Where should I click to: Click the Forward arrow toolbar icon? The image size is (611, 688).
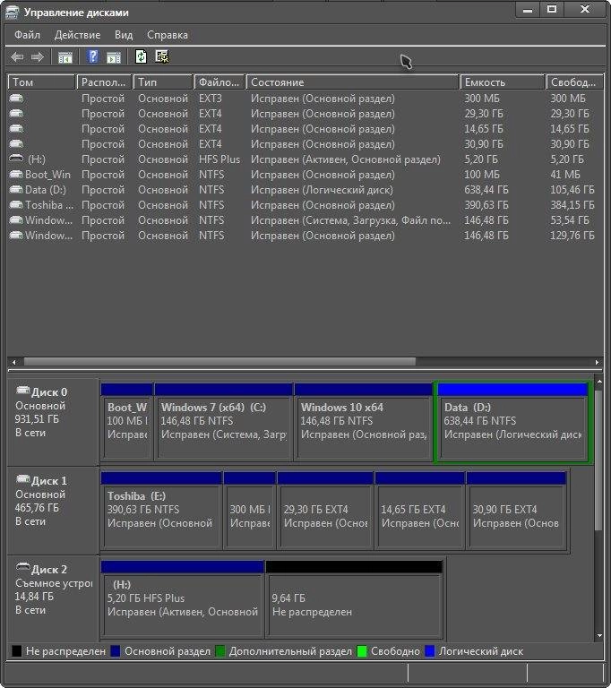38,57
